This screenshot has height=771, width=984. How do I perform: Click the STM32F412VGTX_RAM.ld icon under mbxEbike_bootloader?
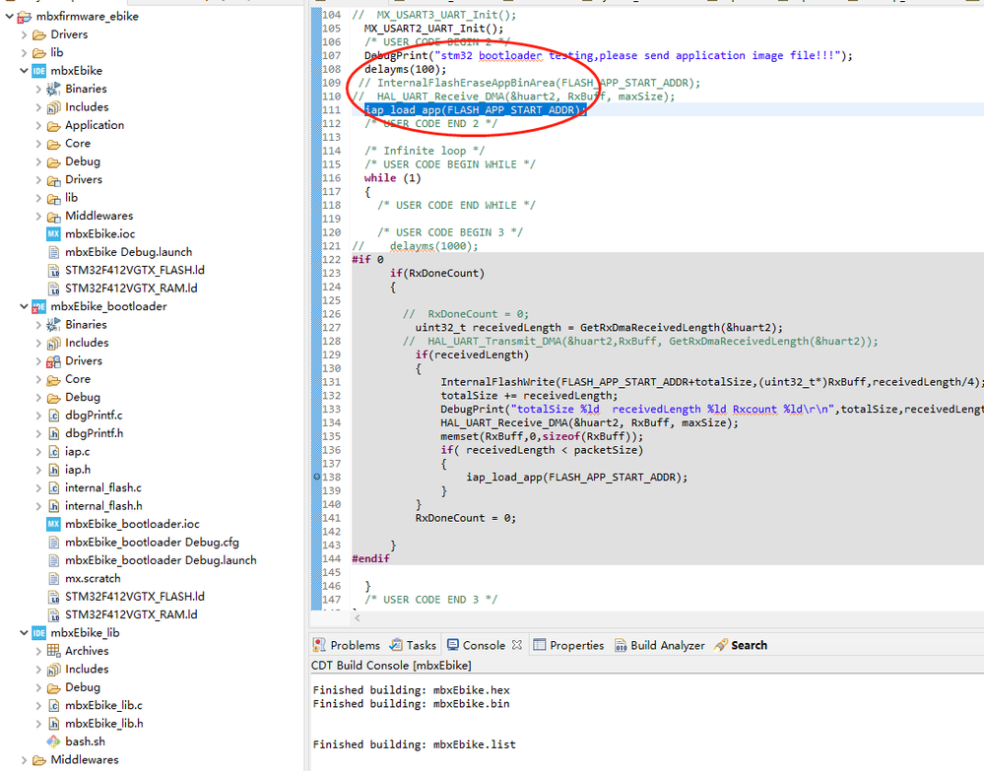tap(53, 614)
